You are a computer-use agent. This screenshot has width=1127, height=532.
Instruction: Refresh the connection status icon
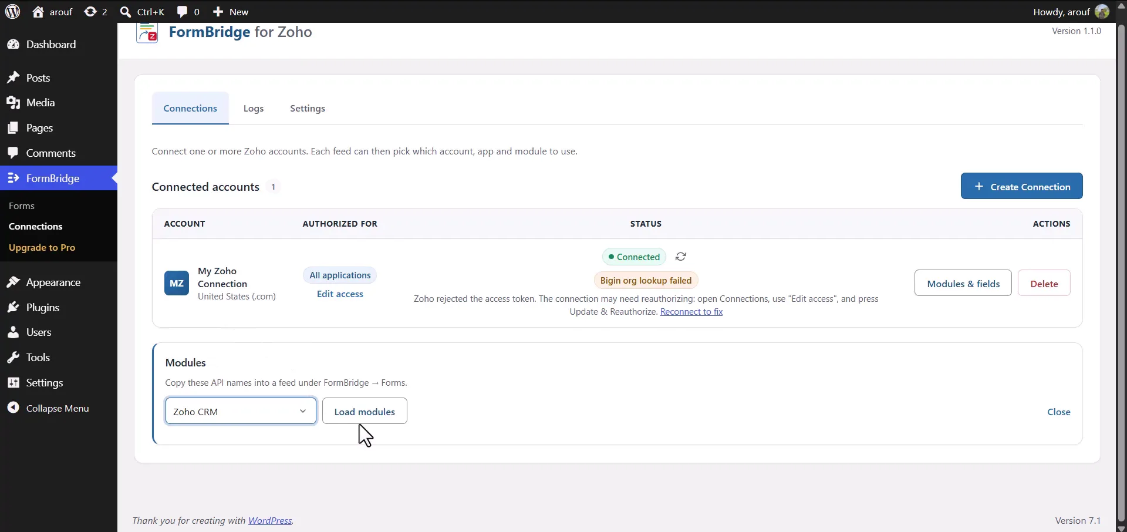click(681, 257)
